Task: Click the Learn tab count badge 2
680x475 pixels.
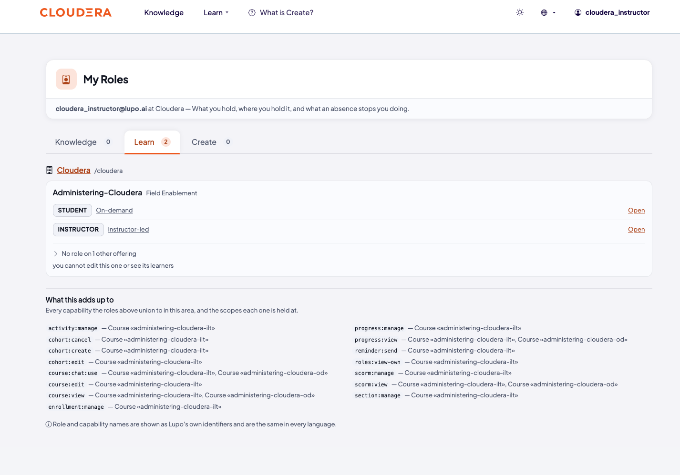Action: (x=166, y=142)
